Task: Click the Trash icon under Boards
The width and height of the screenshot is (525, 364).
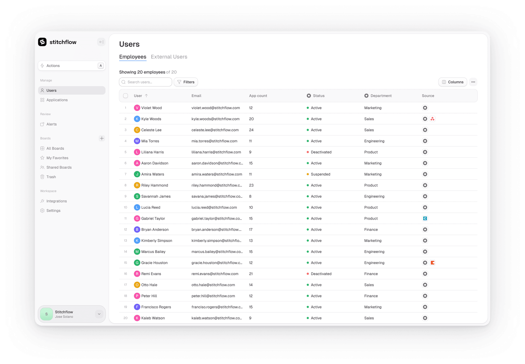Action: [42, 177]
